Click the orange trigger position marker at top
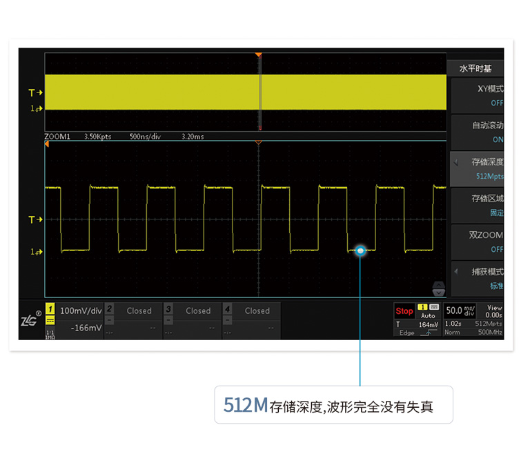 (259, 54)
